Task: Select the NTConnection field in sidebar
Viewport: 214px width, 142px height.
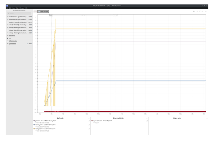Action: [x=13, y=41]
